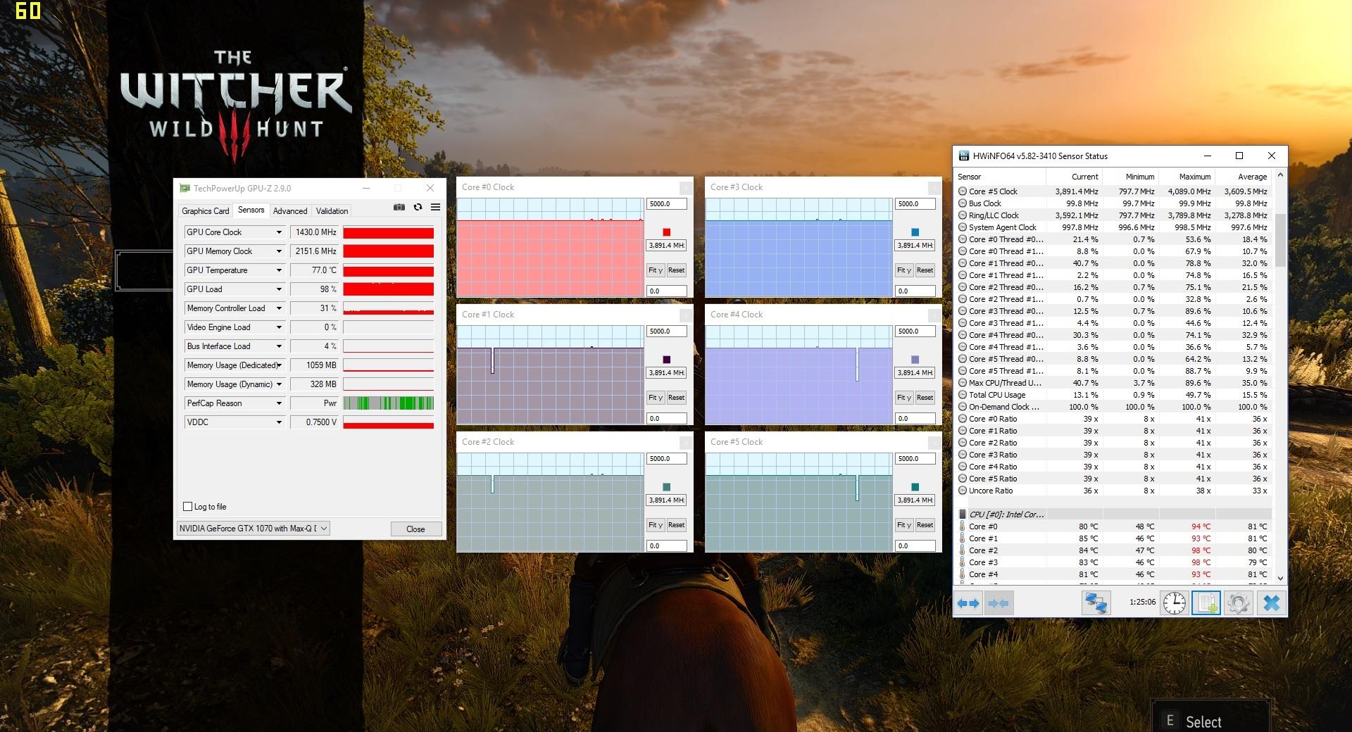
Task: Open the GPU Core Clock sensor dropdown
Action: [x=279, y=232]
